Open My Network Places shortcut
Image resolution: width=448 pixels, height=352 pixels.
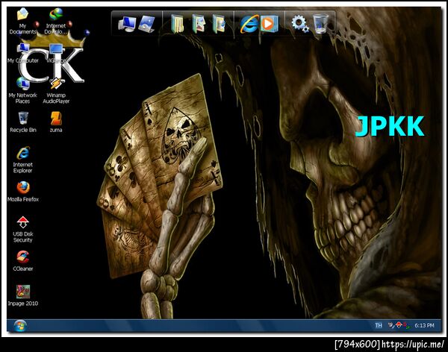click(22, 90)
